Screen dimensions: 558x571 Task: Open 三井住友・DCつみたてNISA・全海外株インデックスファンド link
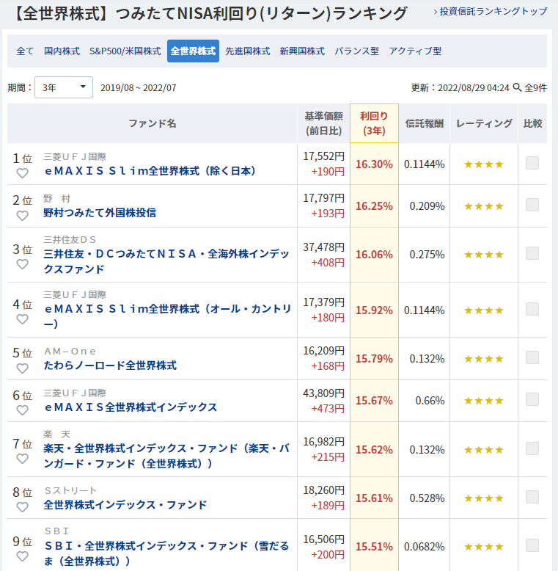click(x=166, y=261)
